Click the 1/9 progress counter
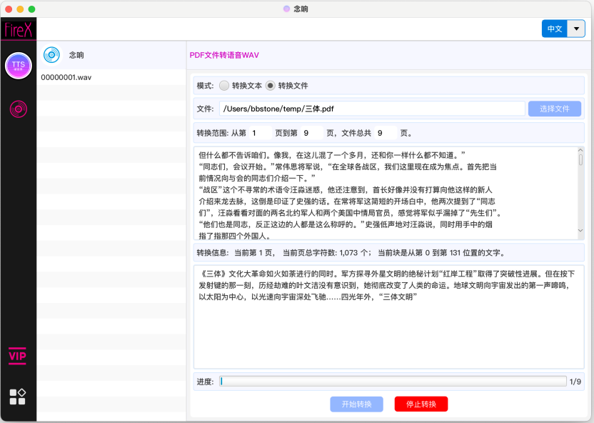The height and width of the screenshot is (423, 594). tap(575, 382)
